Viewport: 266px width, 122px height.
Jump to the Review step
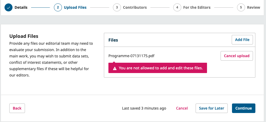point(254,7)
